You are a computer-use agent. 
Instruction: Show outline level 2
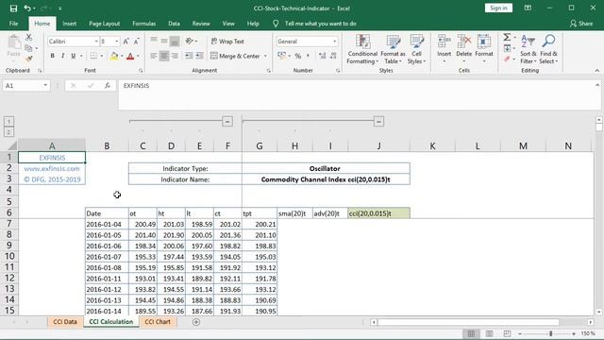8,132
